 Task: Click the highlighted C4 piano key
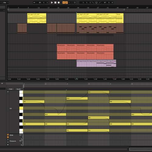click(21, 108)
